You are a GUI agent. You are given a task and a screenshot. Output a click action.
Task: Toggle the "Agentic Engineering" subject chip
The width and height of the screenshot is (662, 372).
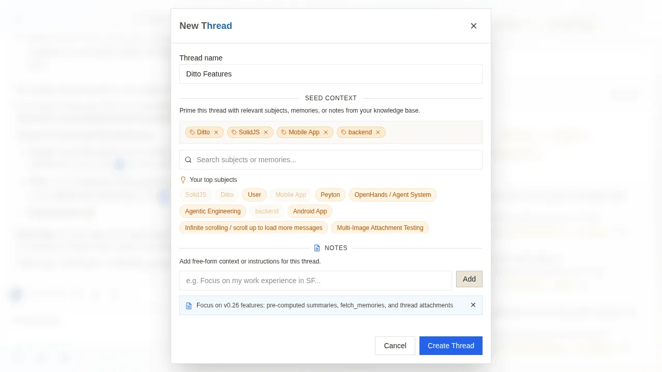(x=213, y=211)
